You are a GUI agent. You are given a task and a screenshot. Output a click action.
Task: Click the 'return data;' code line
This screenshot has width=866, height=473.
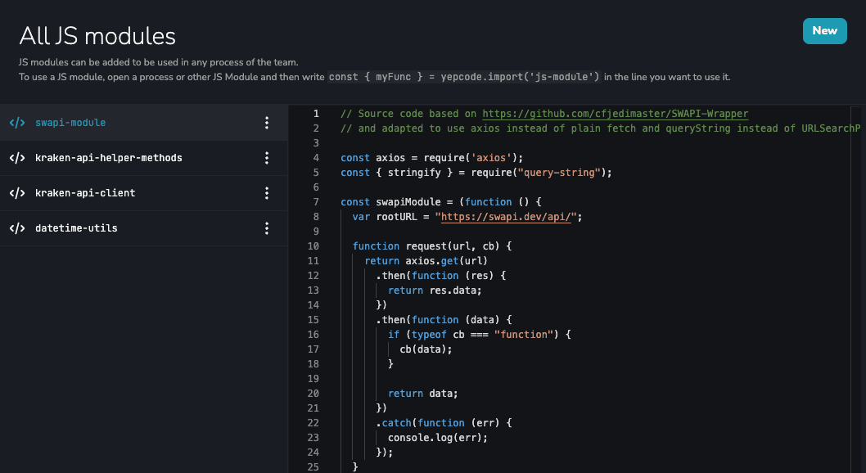[422, 394]
